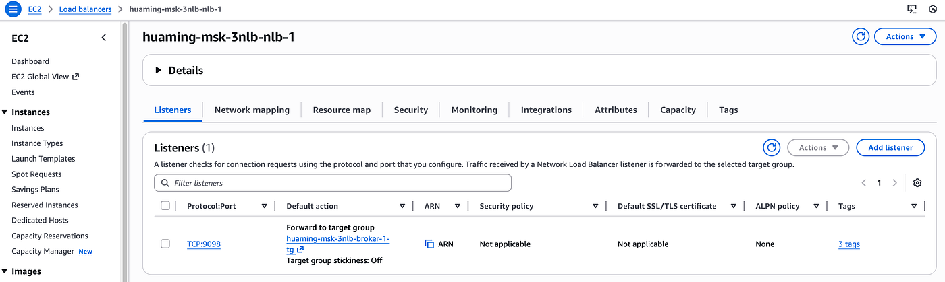Open the Listeners Actions dropdown
The width and height of the screenshot is (945, 282).
(818, 147)
